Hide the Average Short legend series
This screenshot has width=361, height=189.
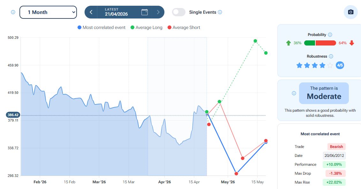point(184,28)
